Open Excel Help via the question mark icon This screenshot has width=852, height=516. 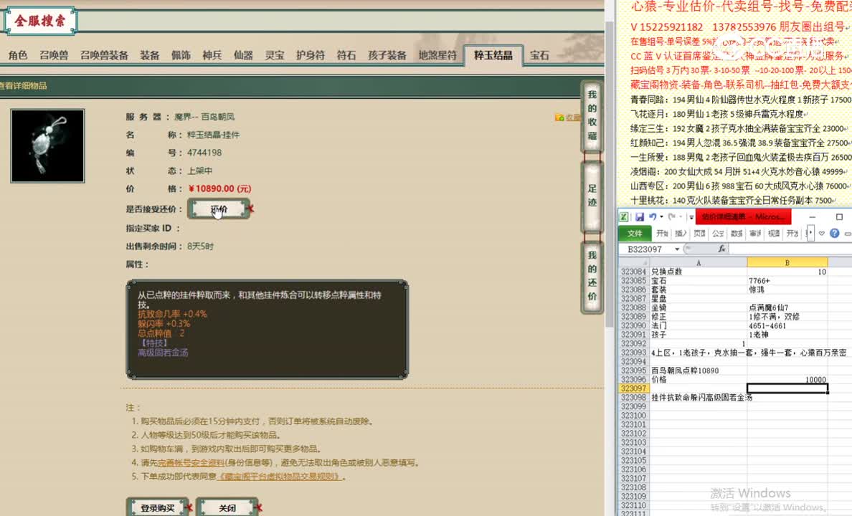[834, 234]
